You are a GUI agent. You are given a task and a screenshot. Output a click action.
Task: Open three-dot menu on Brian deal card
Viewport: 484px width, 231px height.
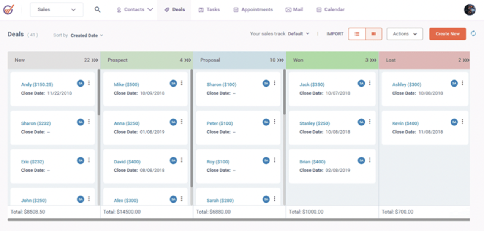click(370, 160)
